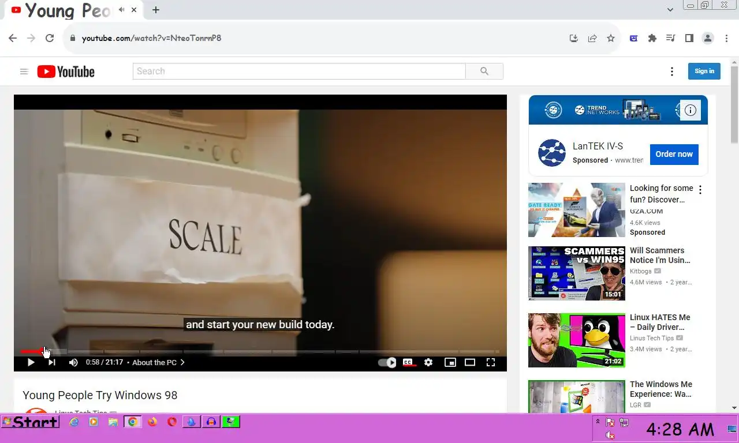Open the Linux HATES Me thumbnail
The width and height of the screenshot is (739, 443).
[576, 340]
